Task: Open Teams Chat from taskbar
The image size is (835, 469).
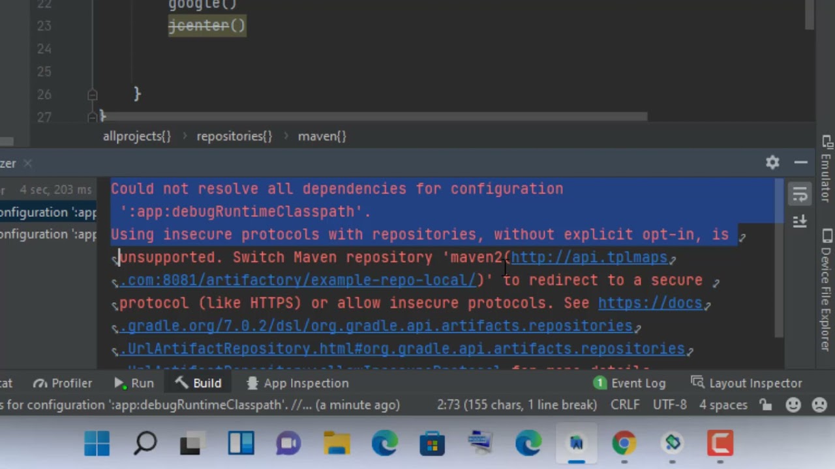Action: pyautogui.click(x=289, y=444)
